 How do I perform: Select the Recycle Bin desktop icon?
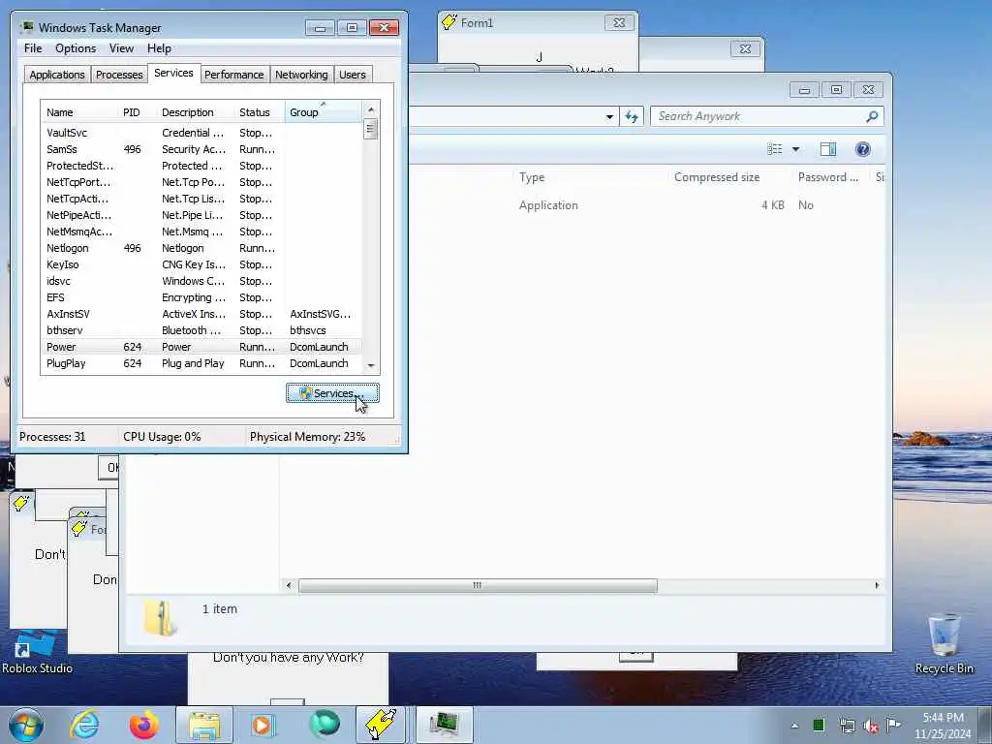(944, 644)
